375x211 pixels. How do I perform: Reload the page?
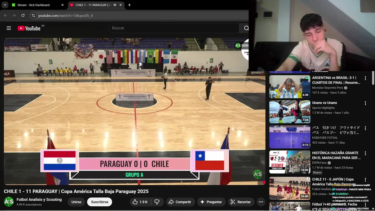point(23,16)
